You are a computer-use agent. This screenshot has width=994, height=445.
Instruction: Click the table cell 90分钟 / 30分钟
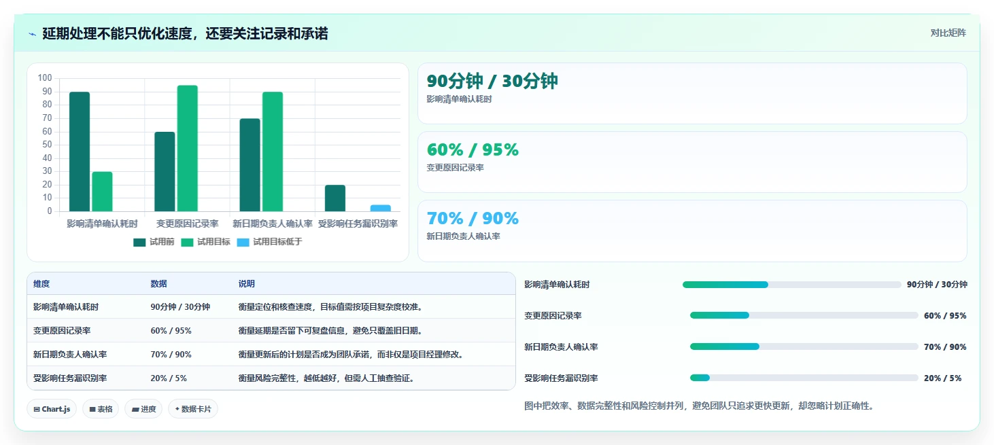click(x=180, y=307)
